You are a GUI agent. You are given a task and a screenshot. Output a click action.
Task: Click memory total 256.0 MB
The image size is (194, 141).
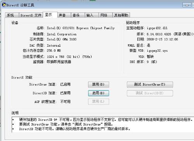(54, 50)
